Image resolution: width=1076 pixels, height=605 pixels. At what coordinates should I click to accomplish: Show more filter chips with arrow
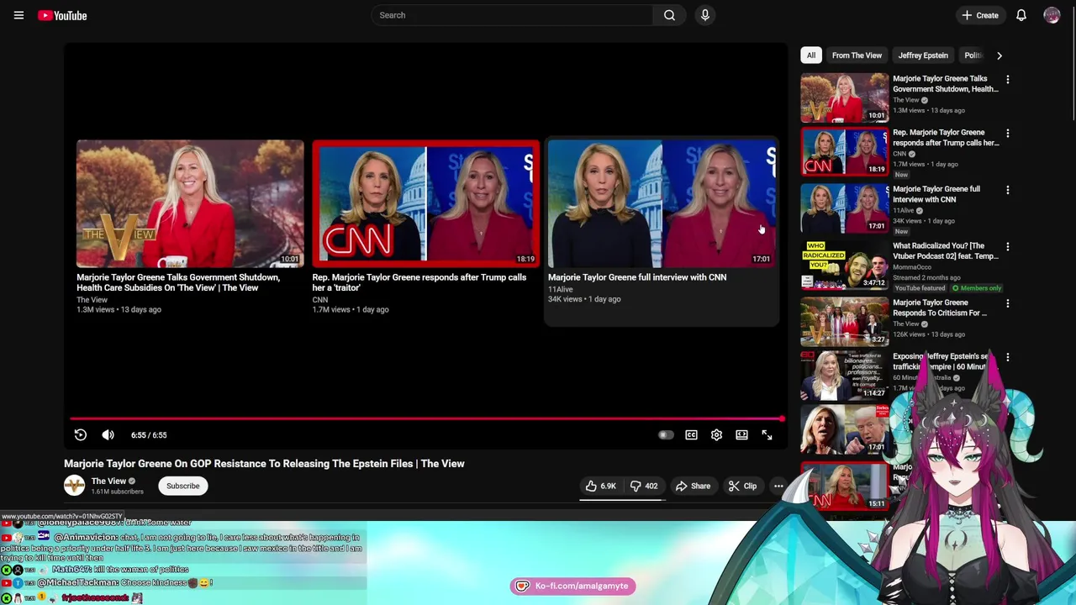[x=999, y=55]
